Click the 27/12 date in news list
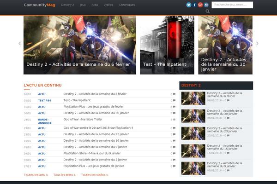 point(27,166)
